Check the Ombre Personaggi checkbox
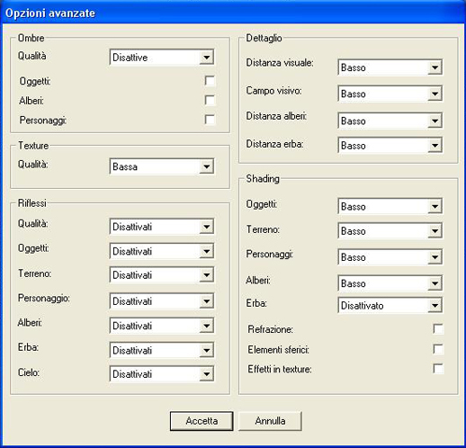 coord(210,120)
